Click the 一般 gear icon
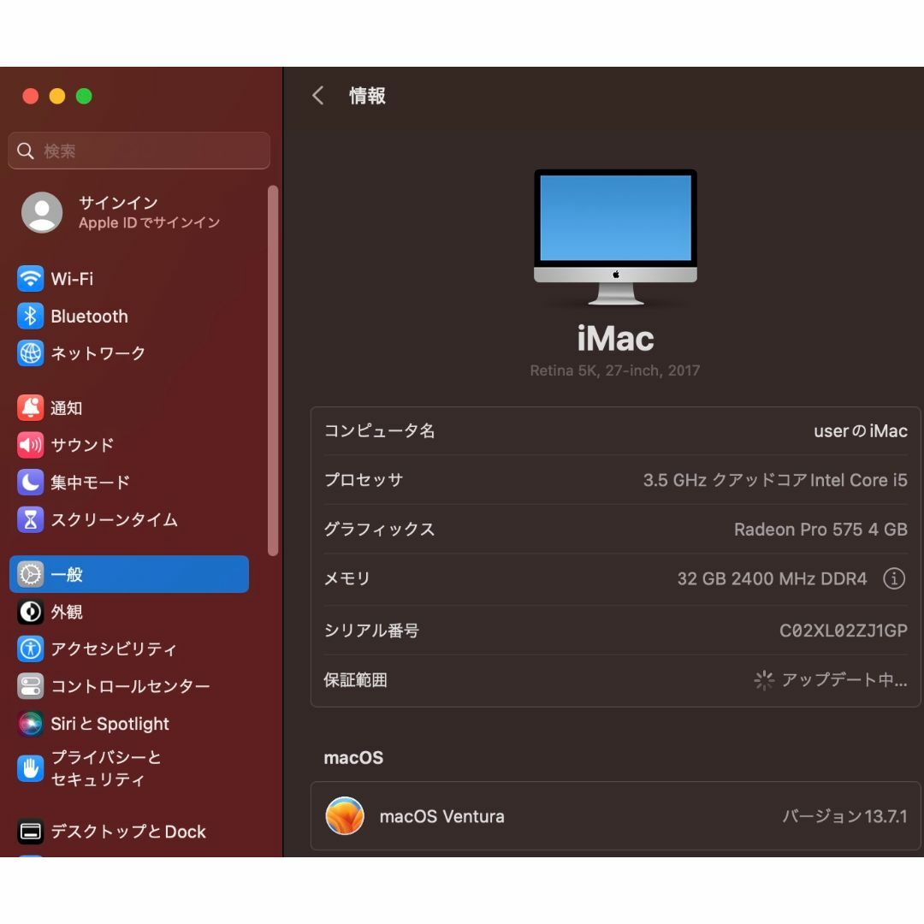The height and width of the screenshot is (924, 924). [30, 575]
